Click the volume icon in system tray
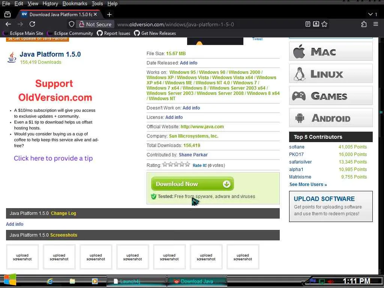The width and height of the screenshot is (384, 288). pos(331,281)
